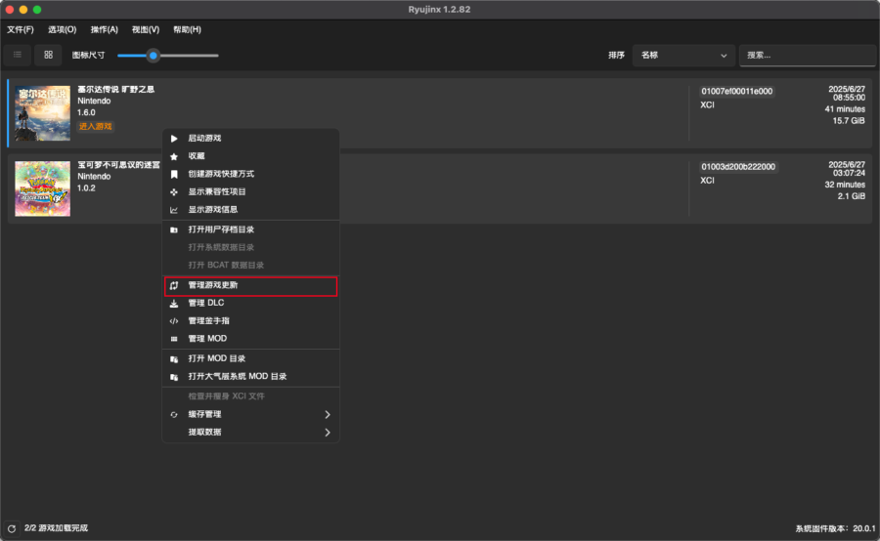Open the 选项(O) menu
Viewport: 880px width, 541px height.
[62, 29]
